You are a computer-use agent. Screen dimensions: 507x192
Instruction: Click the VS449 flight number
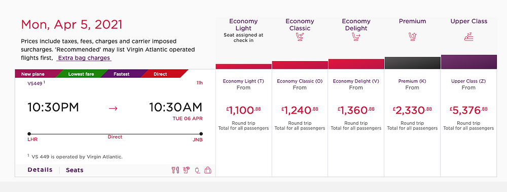point(35,83)
